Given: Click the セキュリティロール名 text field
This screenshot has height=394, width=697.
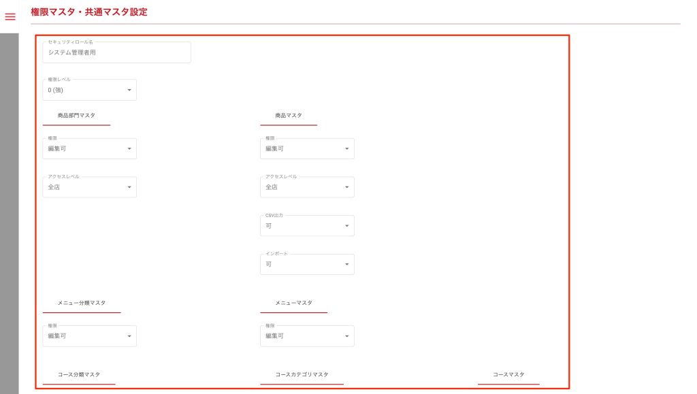Looking at the screenshot, I should (116, 52).
